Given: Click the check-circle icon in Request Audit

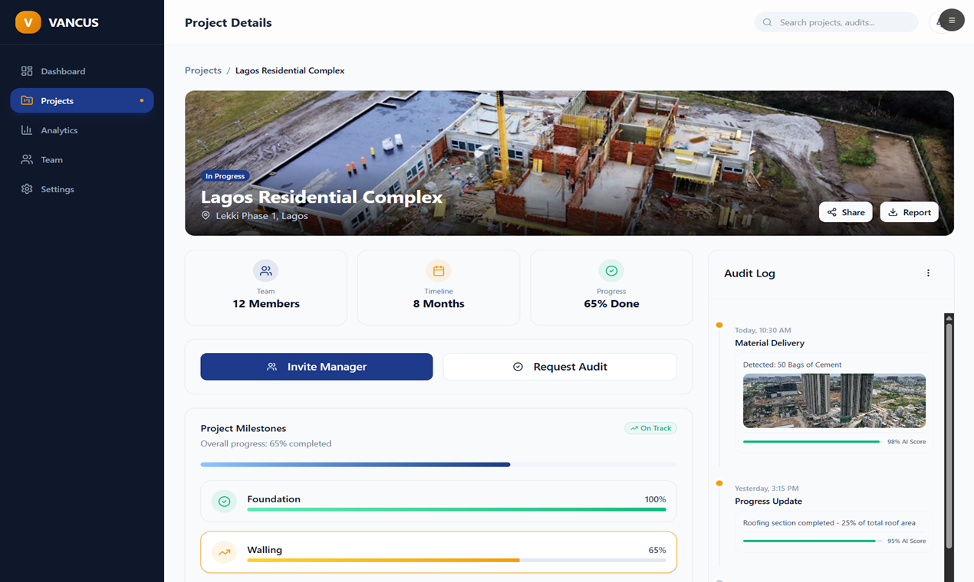Looking at the screenshot, I should point(518,367).
